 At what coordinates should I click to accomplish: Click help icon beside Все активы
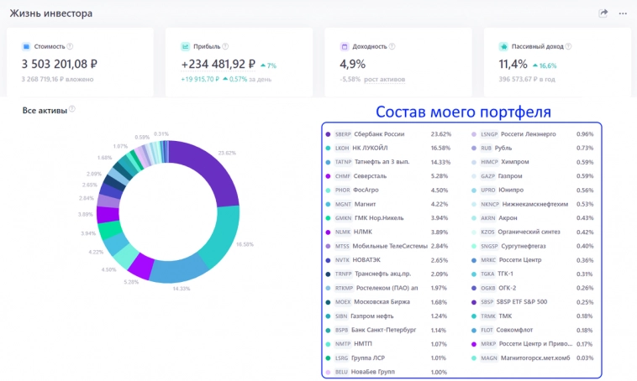point(72,109)
